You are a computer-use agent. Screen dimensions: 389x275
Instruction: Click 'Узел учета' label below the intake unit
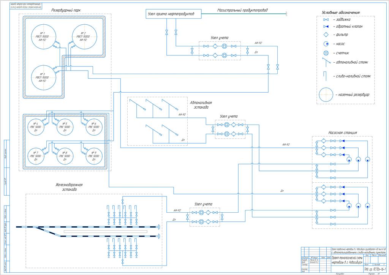coord(220,38)
